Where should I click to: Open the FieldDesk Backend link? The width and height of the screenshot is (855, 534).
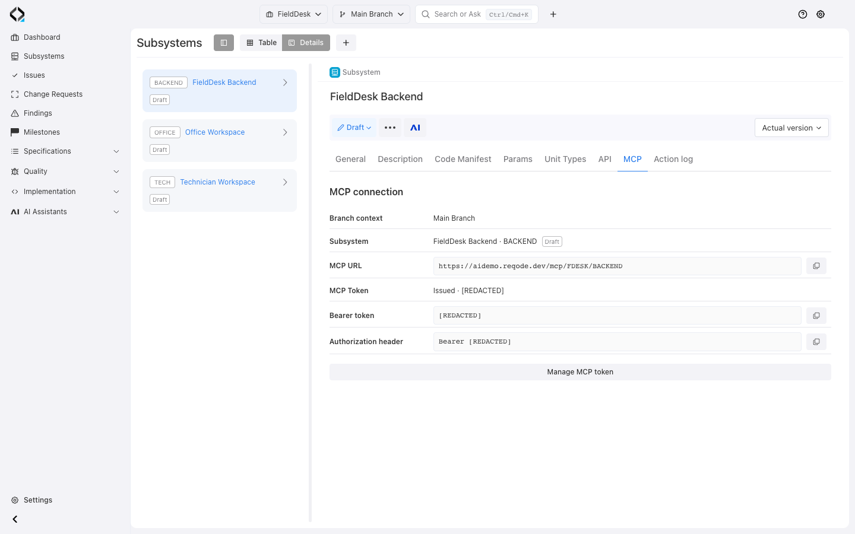tap(224, 82)
